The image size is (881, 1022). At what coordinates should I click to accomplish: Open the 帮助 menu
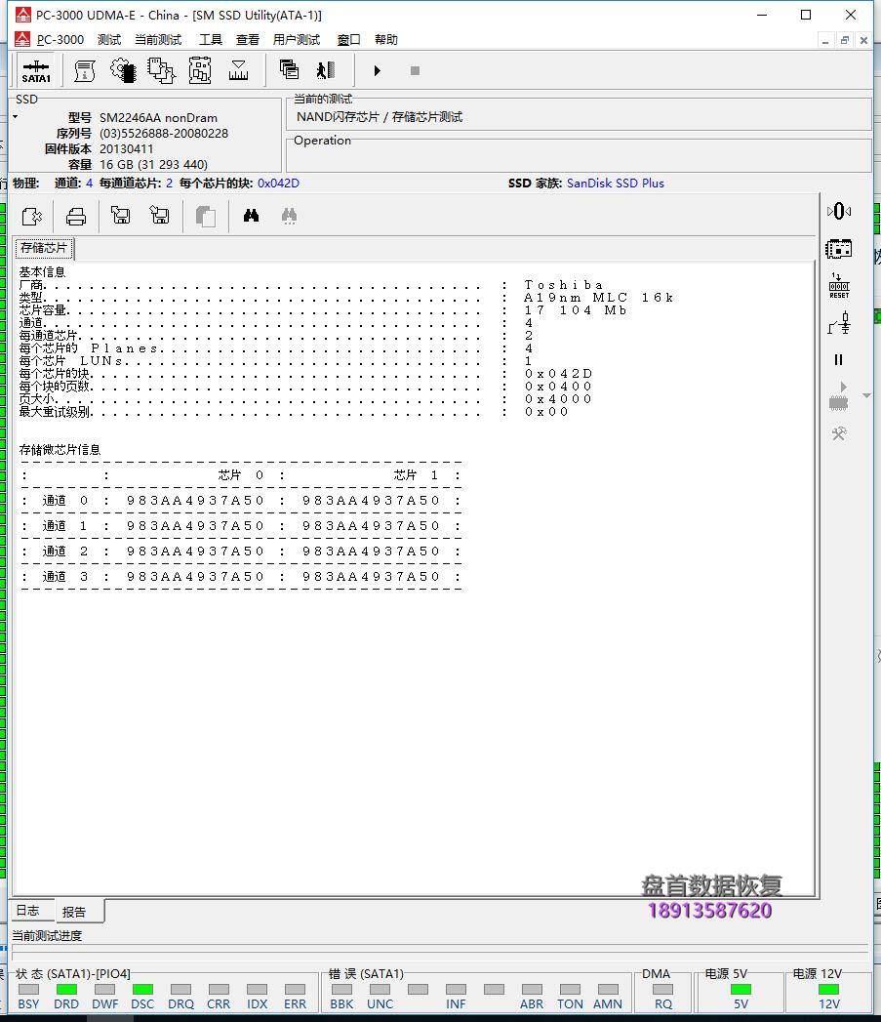coord(385,40)
